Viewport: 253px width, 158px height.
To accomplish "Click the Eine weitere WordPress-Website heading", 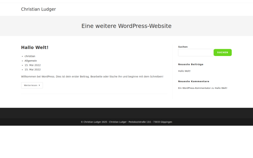I will click(x=126, y=26).
